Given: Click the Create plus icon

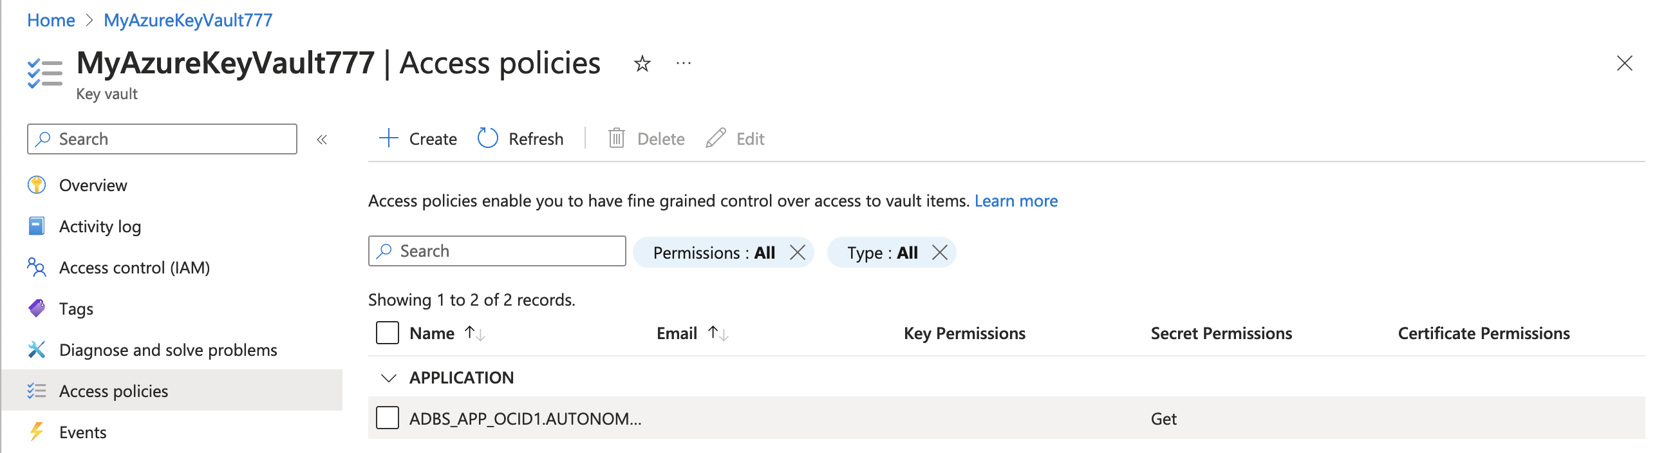Looking at the screenshot, I should (x=388, y=138).
